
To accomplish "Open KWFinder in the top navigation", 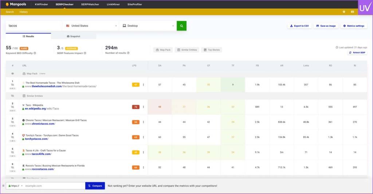I will point(41,4).
